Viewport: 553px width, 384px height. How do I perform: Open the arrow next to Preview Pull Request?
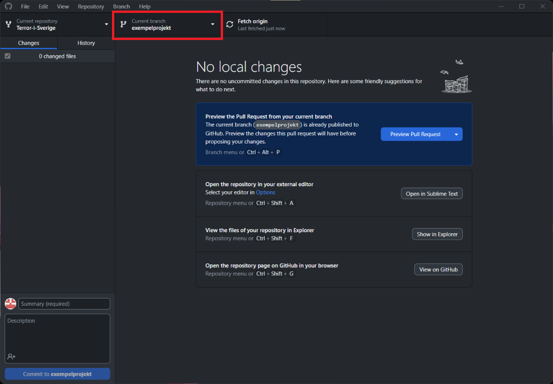[456, 134]
